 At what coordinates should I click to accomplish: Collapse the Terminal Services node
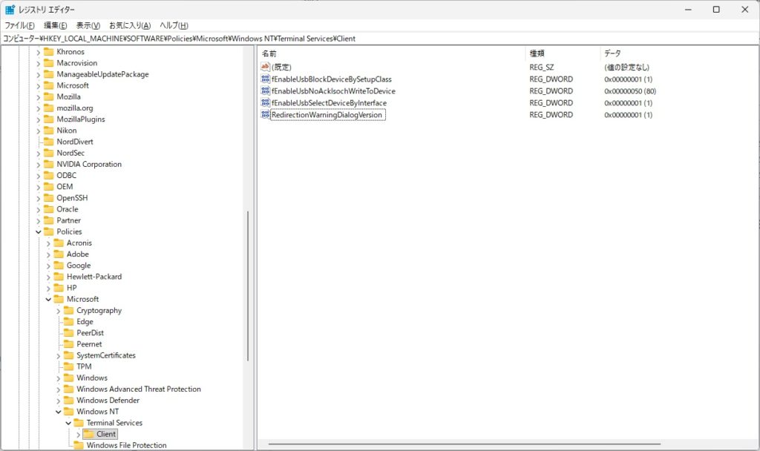click(x=68, y=423)
